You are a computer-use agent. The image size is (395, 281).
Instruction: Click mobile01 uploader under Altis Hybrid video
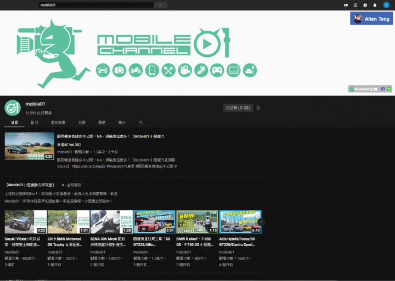(227, 252)
